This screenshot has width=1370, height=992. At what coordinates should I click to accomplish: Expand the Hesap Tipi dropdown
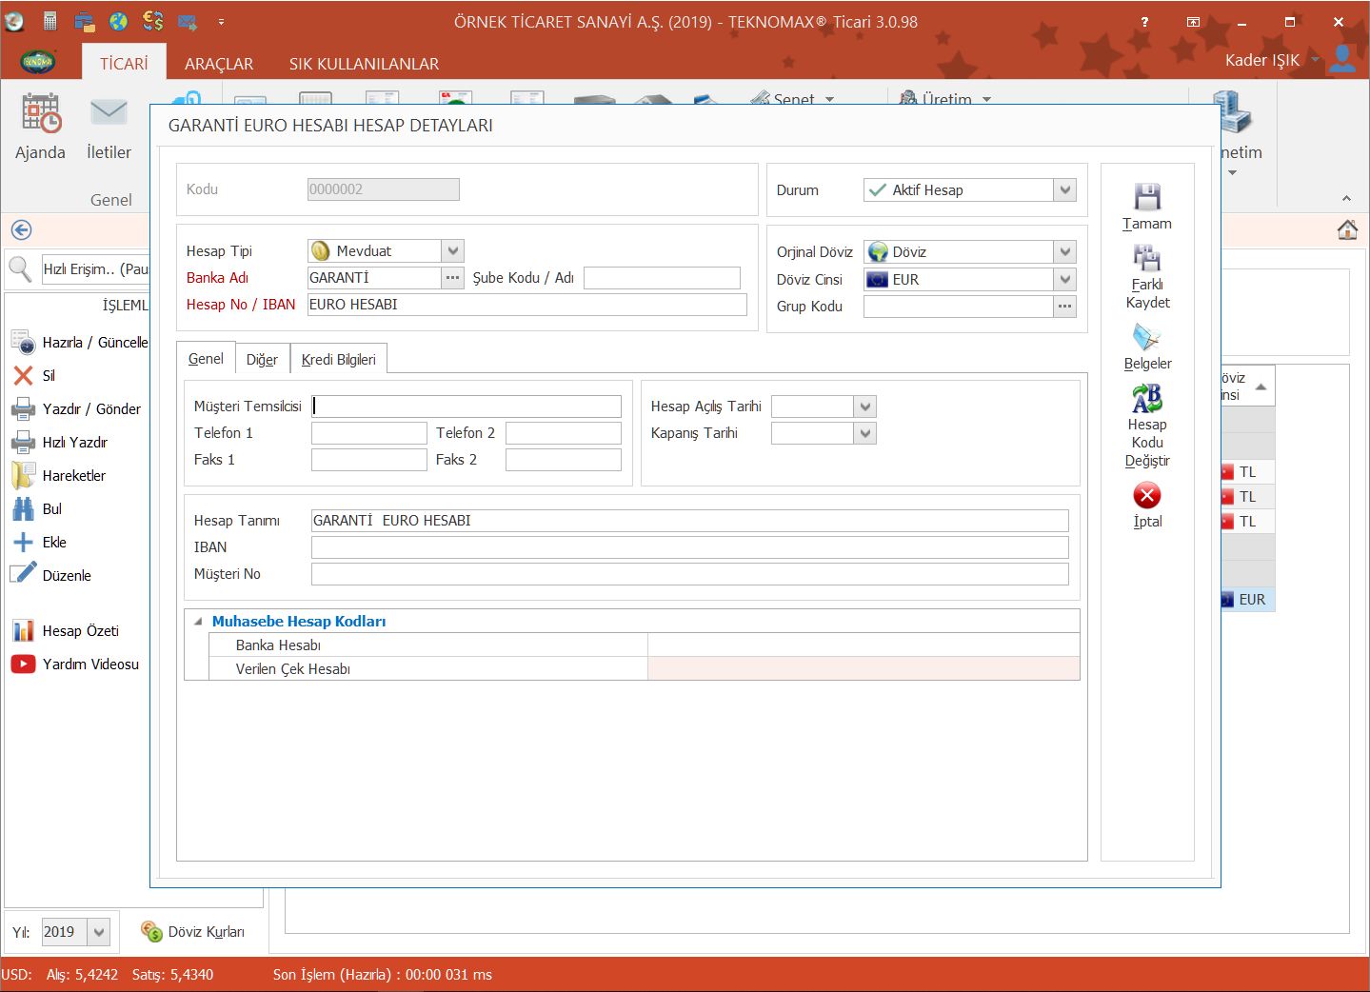coord(453,250)
